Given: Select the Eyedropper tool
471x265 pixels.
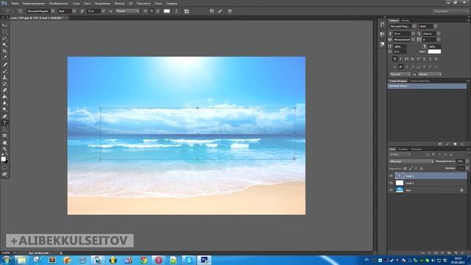Looking at the screenshot, I should click(x=4, y=57).
